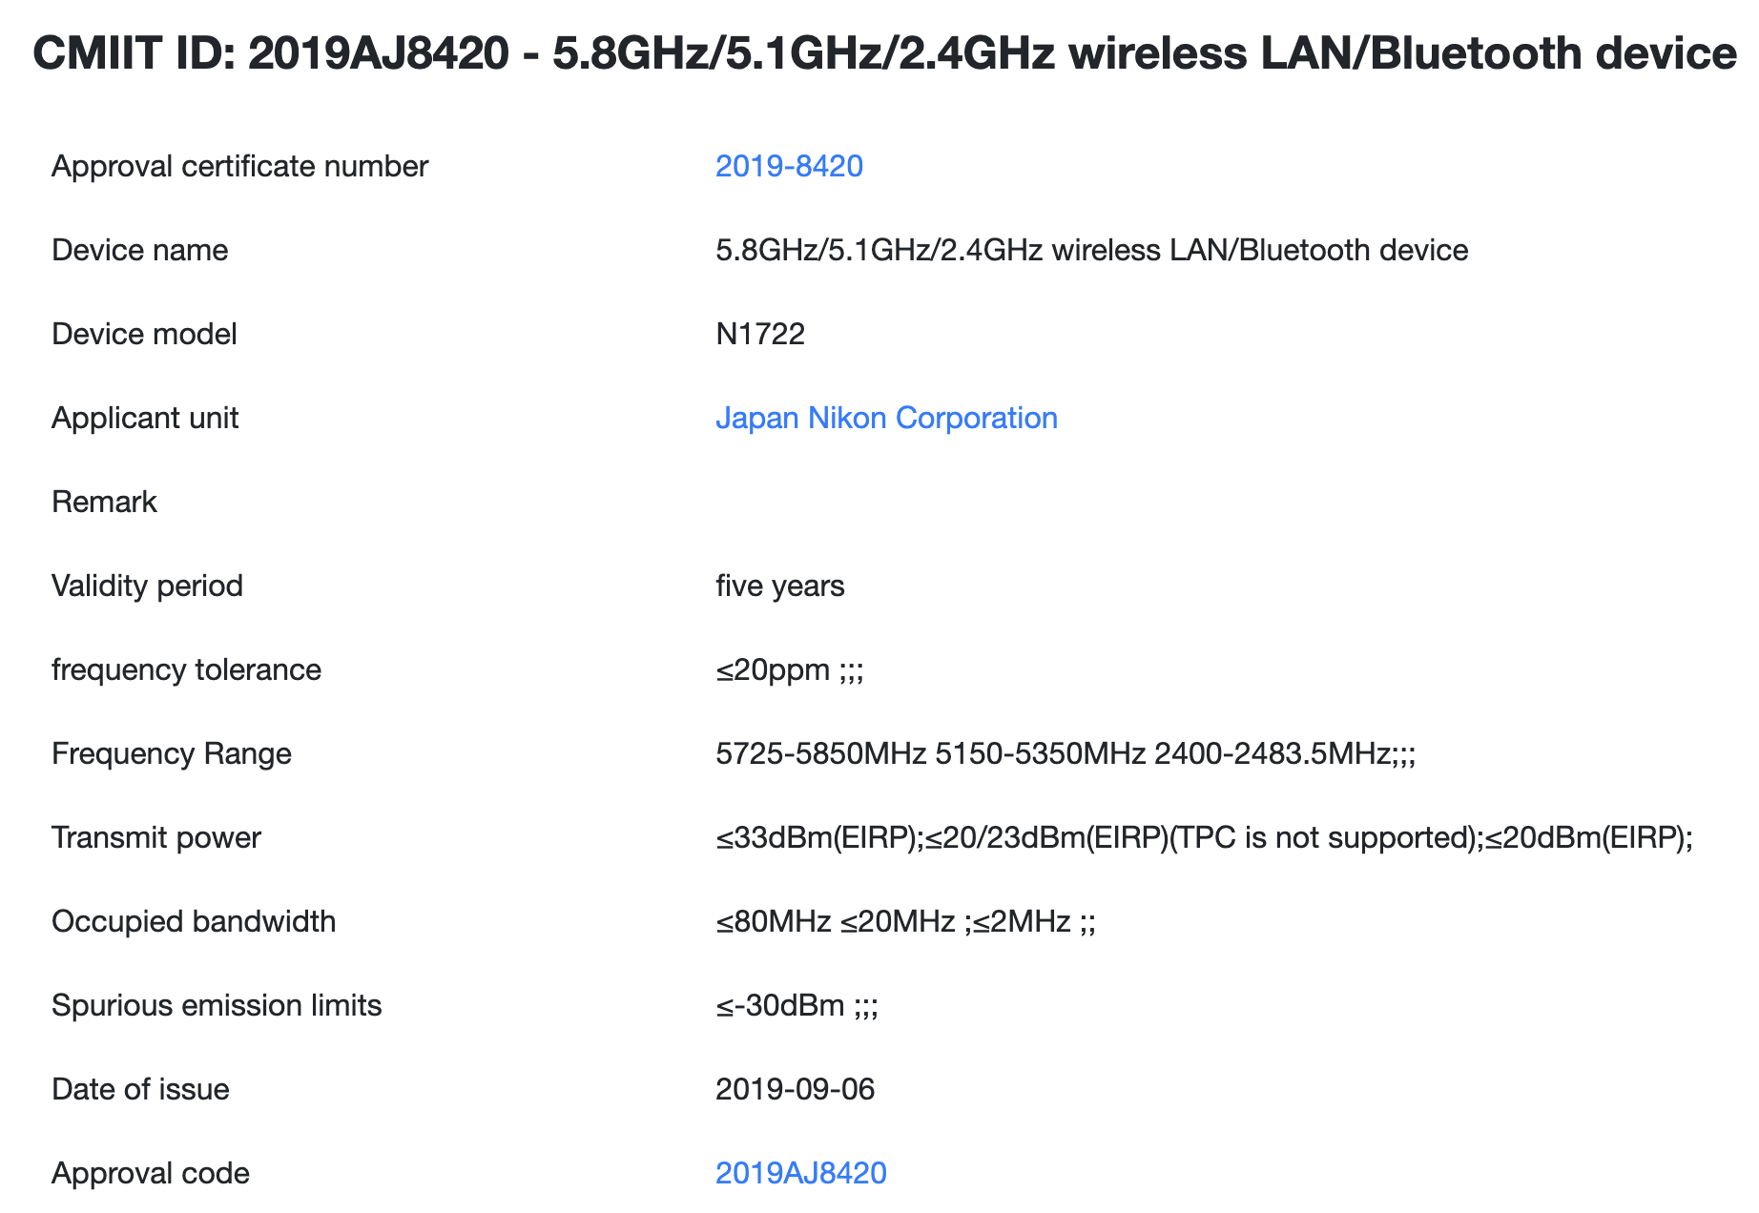This screenshot has height=1213, width=1759.
Task: Open the 2019-8420 approval certificate link
Action: 789,166
